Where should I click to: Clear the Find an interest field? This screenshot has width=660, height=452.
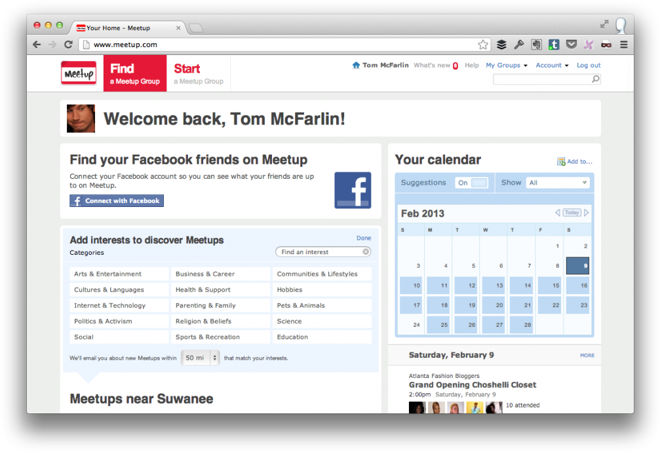(366, 252)
